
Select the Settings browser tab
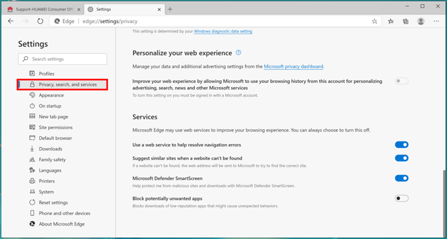(x=124, y=10)
